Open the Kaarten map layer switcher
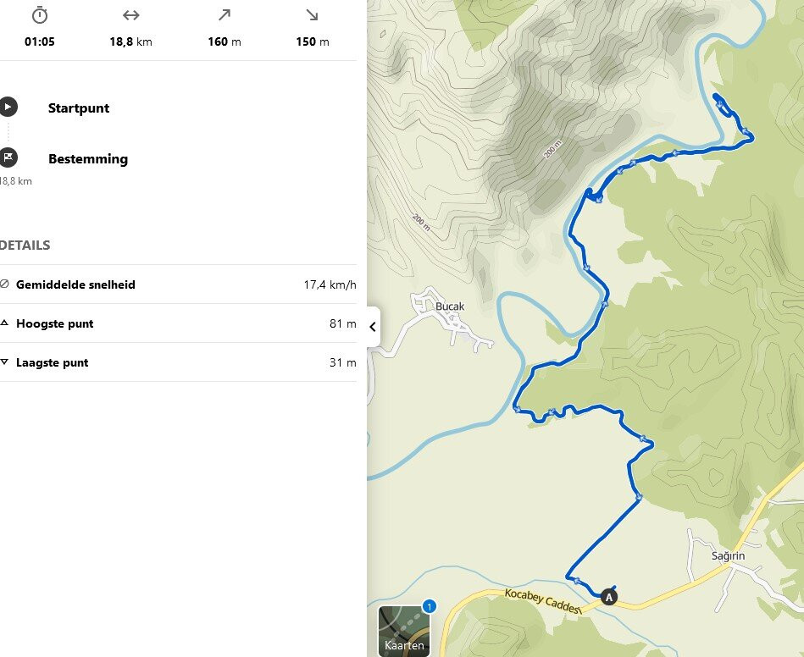804x657 pixels. [404, 631]
